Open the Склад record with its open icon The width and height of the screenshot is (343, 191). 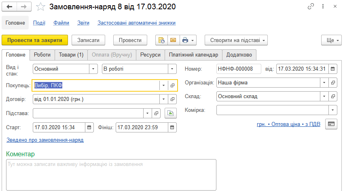click(333, 96)
